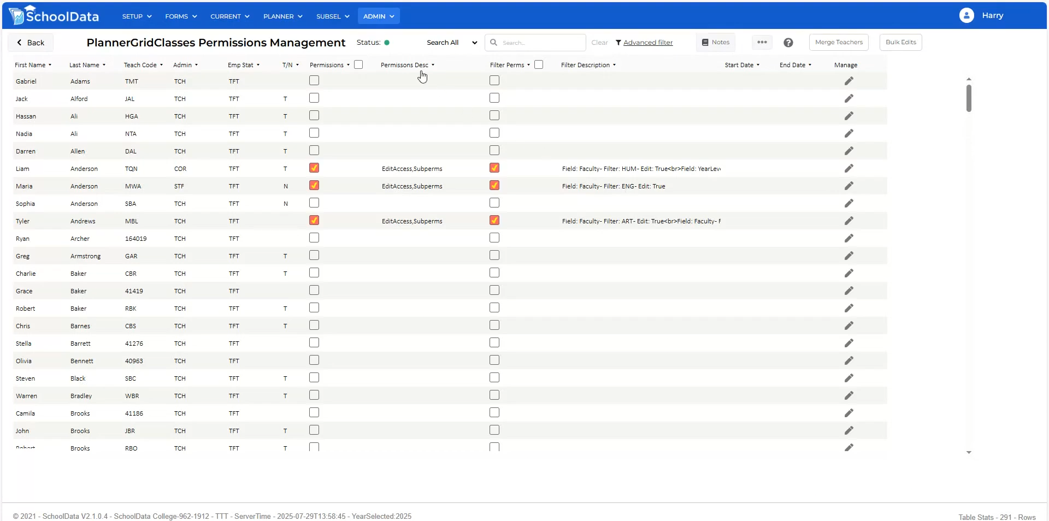Edit Gabriel Adams using pencil icon
The image size is (1049, 521).
coord(848,81)
